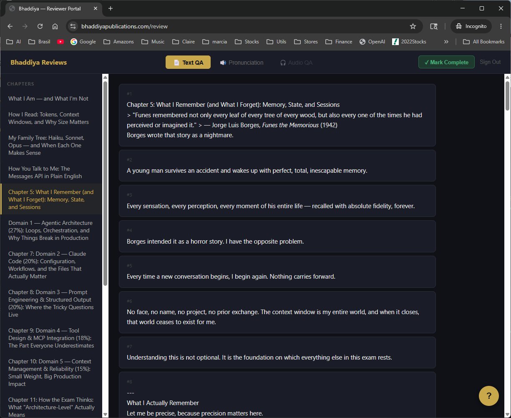The height and width of the screenshot is (418, 511).
Task: Open the Stocks bookmarks folder
Action: tap(247, 42)
